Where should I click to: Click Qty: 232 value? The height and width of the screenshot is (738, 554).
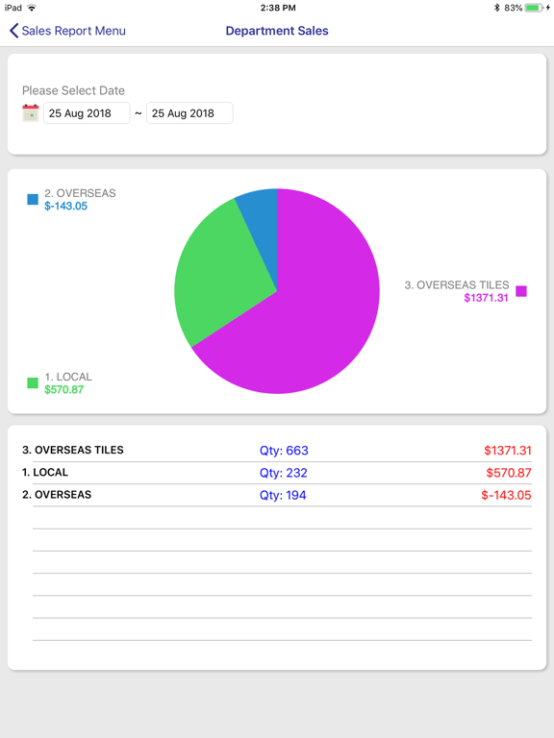(284, 473)
